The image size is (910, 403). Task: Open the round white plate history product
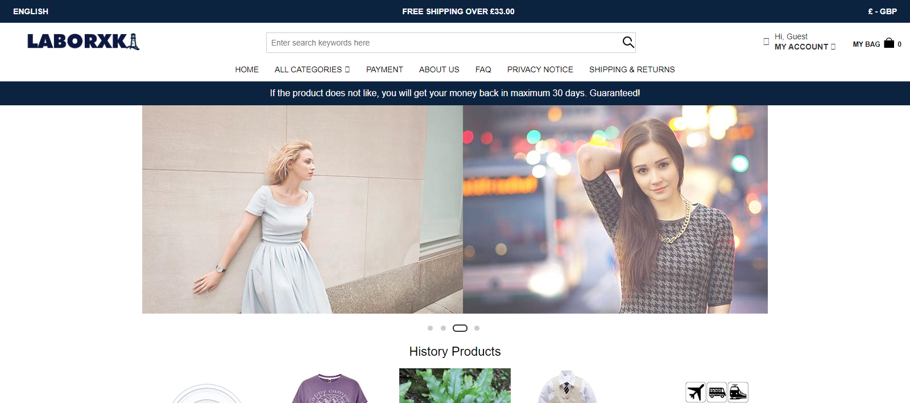tap(207, 393)
